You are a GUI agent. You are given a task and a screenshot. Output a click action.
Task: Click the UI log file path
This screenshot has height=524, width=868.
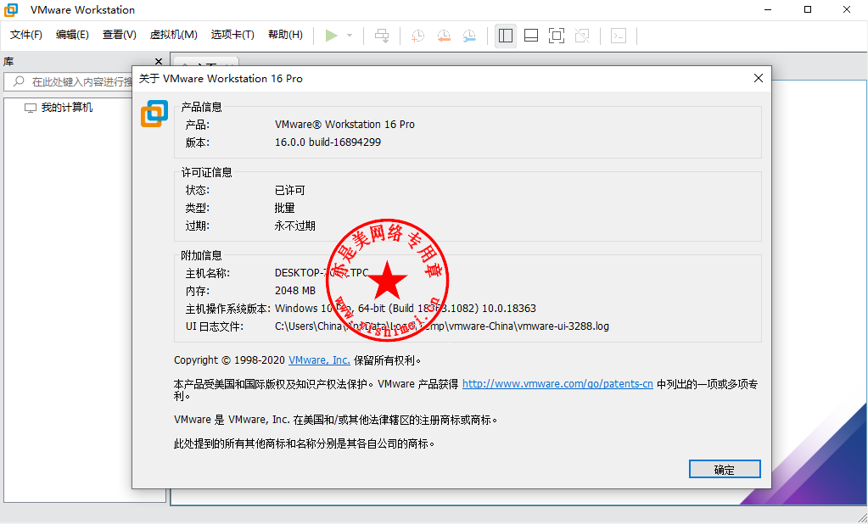click(x=442, y=326)
